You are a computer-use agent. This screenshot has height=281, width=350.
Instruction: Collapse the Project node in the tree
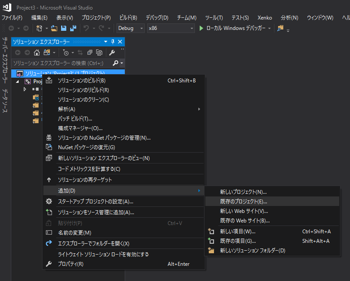17,82
